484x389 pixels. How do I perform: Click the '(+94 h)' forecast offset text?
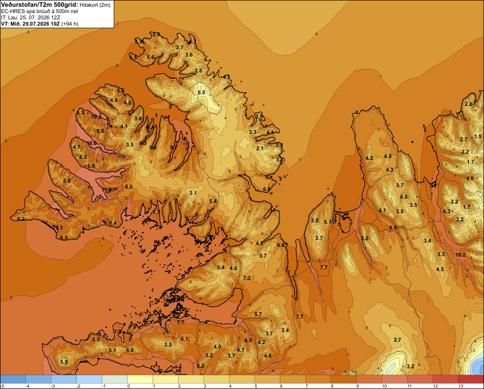coord(70,24)
